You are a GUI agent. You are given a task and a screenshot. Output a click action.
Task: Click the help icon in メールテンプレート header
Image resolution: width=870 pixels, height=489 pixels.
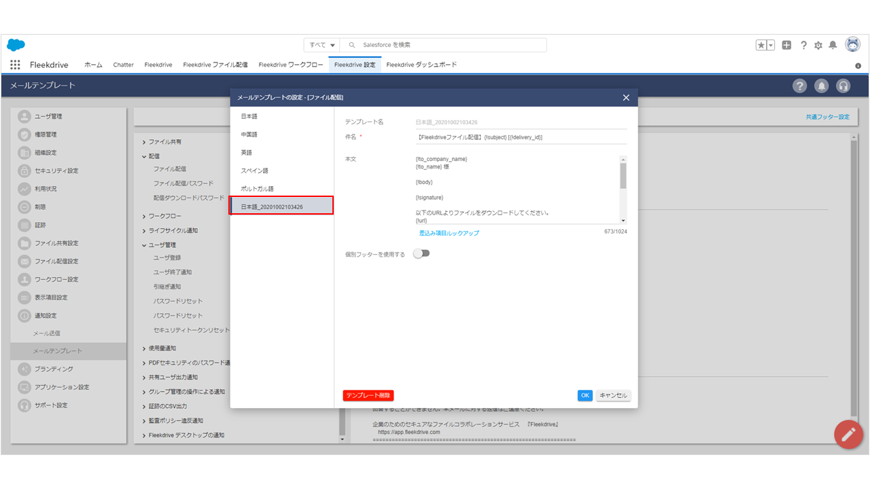coord(800,86)
